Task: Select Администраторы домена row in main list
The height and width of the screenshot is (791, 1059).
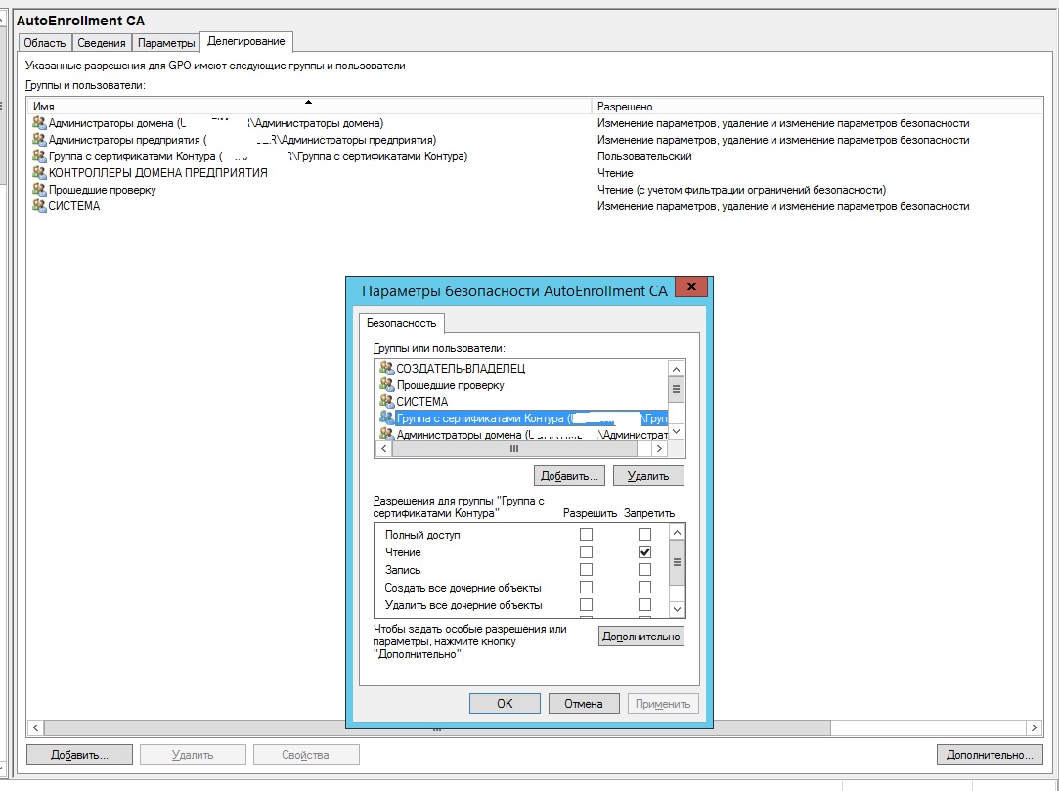Action: [535, 123]
